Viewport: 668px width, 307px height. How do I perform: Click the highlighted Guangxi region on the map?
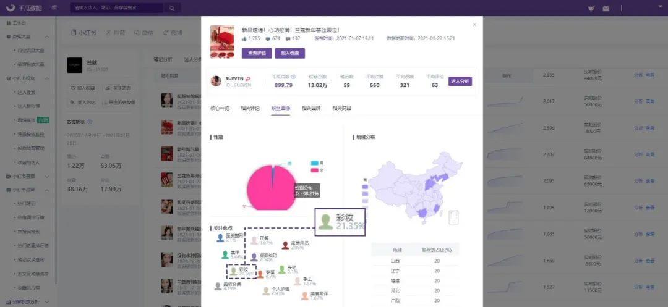[422, 212]
